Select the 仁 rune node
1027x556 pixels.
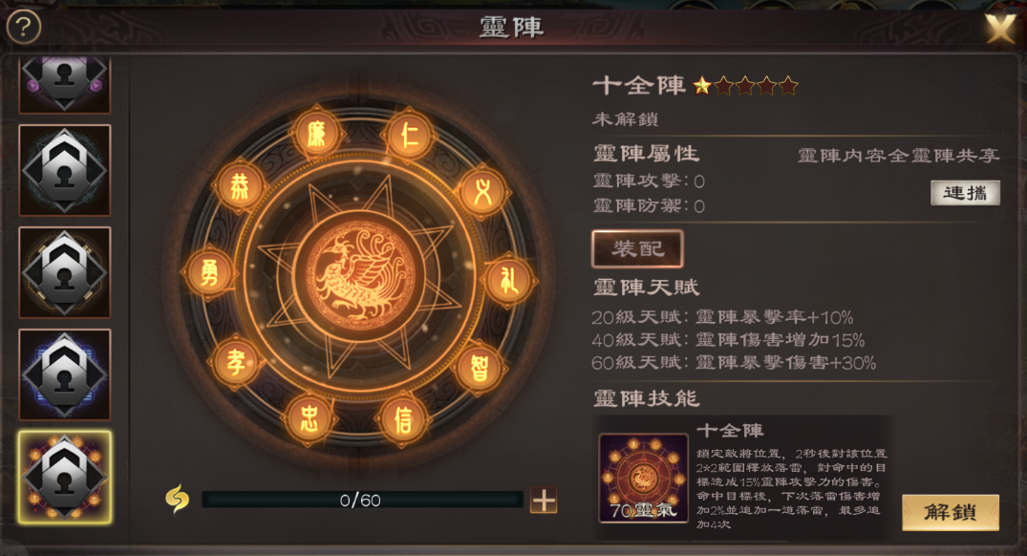coord(409,137)
